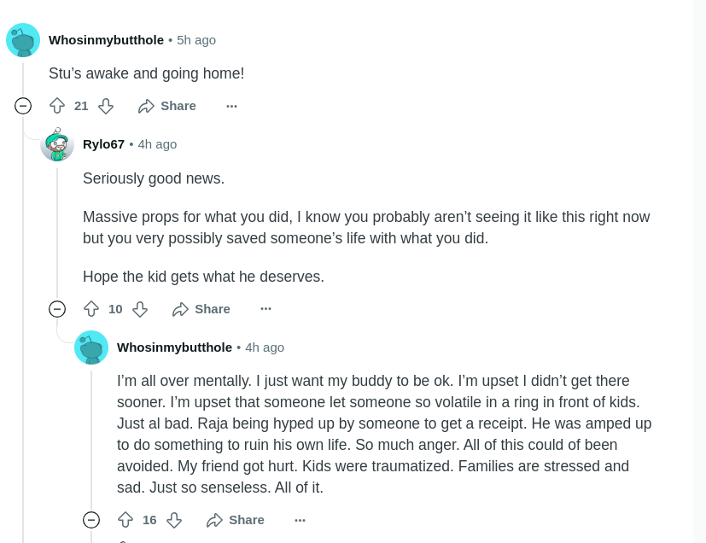
Task: Downvote the 'I'm all over mentally' reply
Action: 174,520
